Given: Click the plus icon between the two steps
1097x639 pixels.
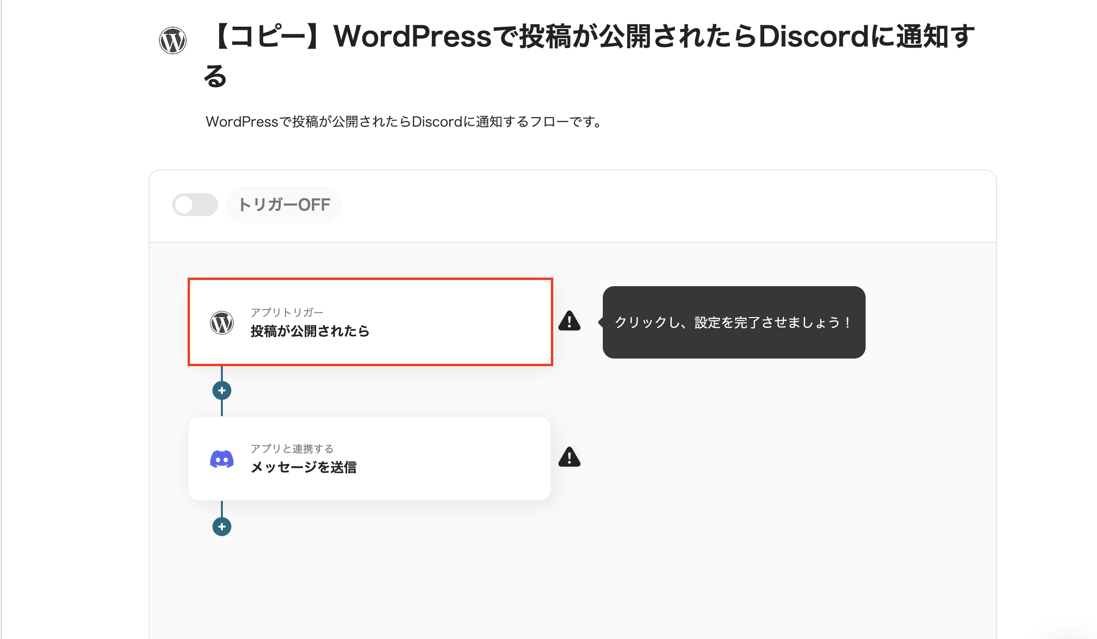Looking at the screenshot, I should [222, 390].
